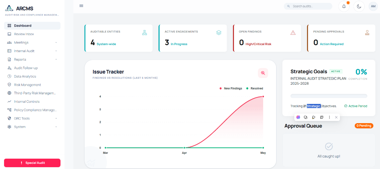Select GRC Tools in the sidebar

point(32,119)
